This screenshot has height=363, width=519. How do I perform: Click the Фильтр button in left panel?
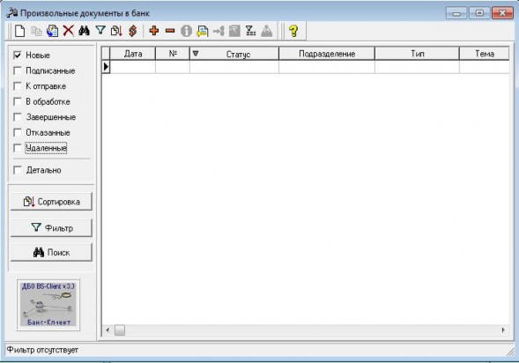(x=51, y=227)
